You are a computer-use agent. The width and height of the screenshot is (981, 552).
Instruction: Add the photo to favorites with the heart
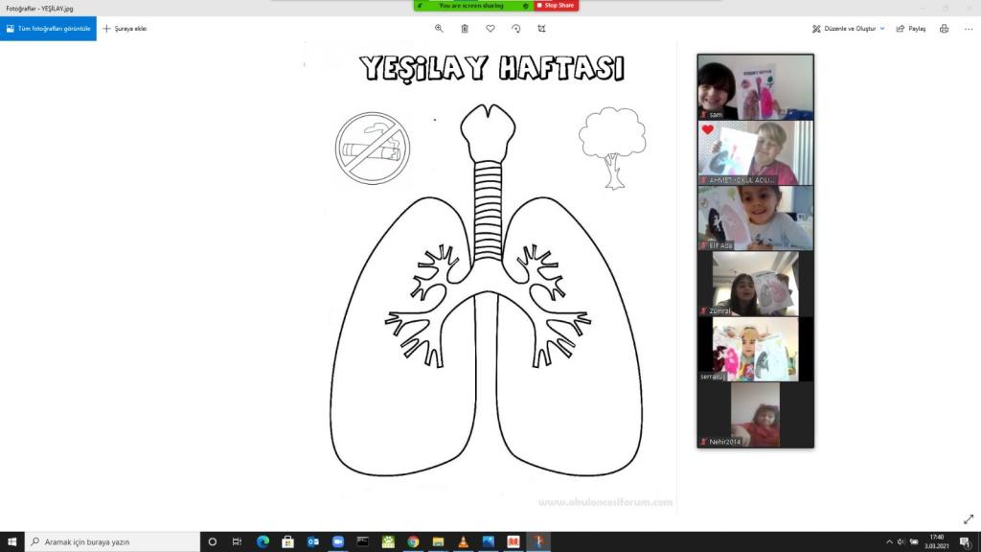pyautogui.click(x=490, y=28)
